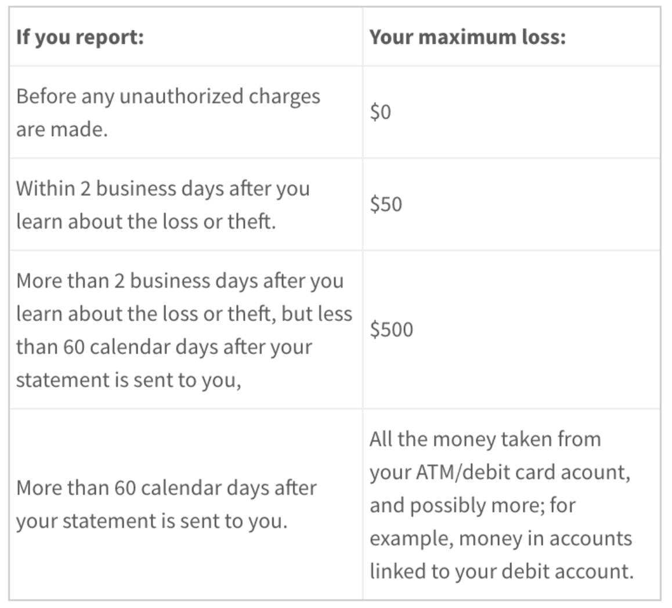Click the $50 maximum loss value
This screenshot has height=608, width=672.
[386, 204]
